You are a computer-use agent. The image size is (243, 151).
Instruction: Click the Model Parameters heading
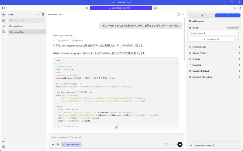197,21
